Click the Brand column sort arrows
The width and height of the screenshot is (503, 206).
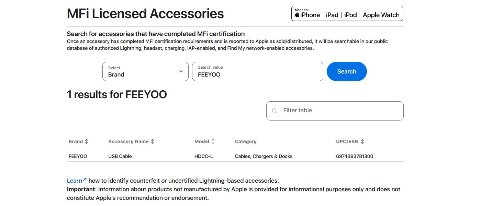pyautogui.click(x=87, y=141)
